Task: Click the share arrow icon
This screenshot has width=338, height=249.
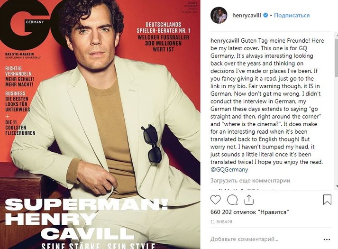Action: coord(249,199)
